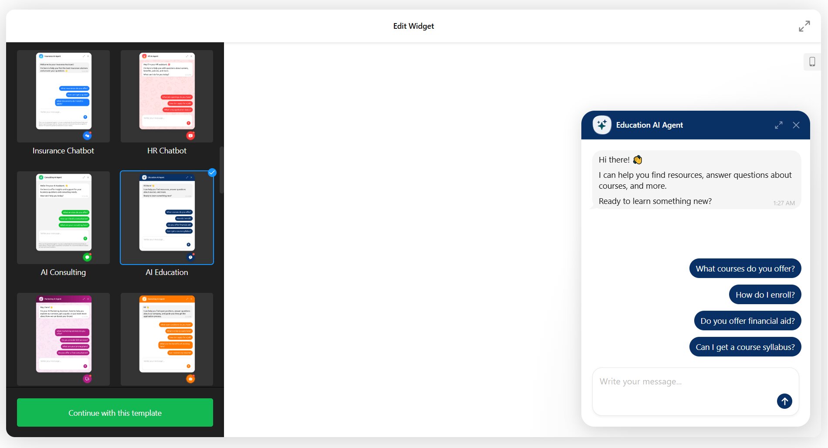The height and width of the screenshot is (448, 828).
Task: Click the Education AI Agent sparkle avatar
Action: (602, 125)
